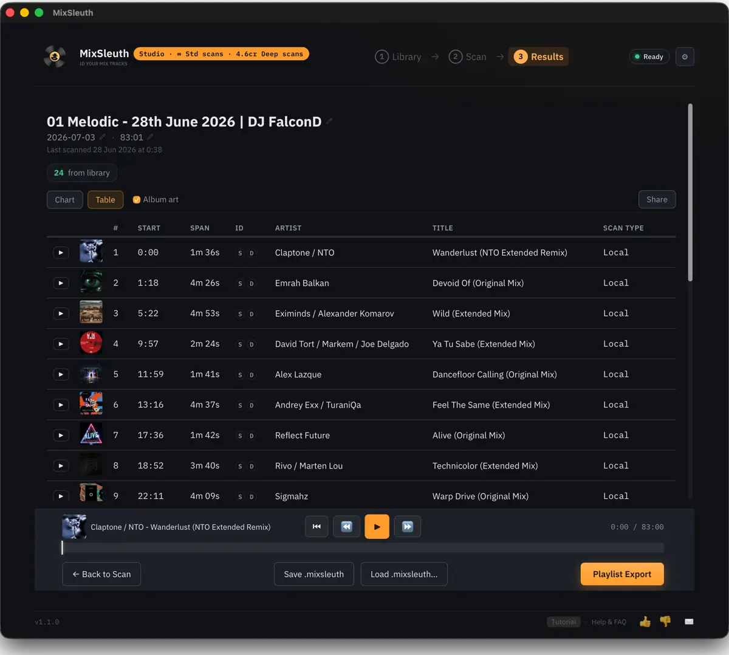The image size is (729, 655).
Task: Click the Playlist Export button
Action: 622,574
